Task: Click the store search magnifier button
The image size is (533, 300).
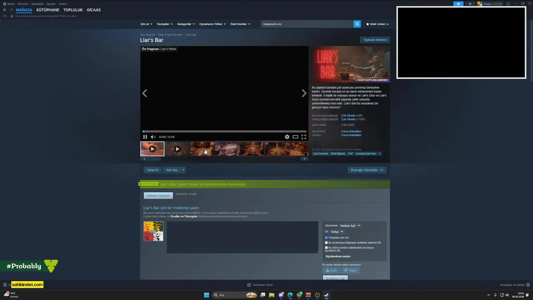Action: pos(357,24)
